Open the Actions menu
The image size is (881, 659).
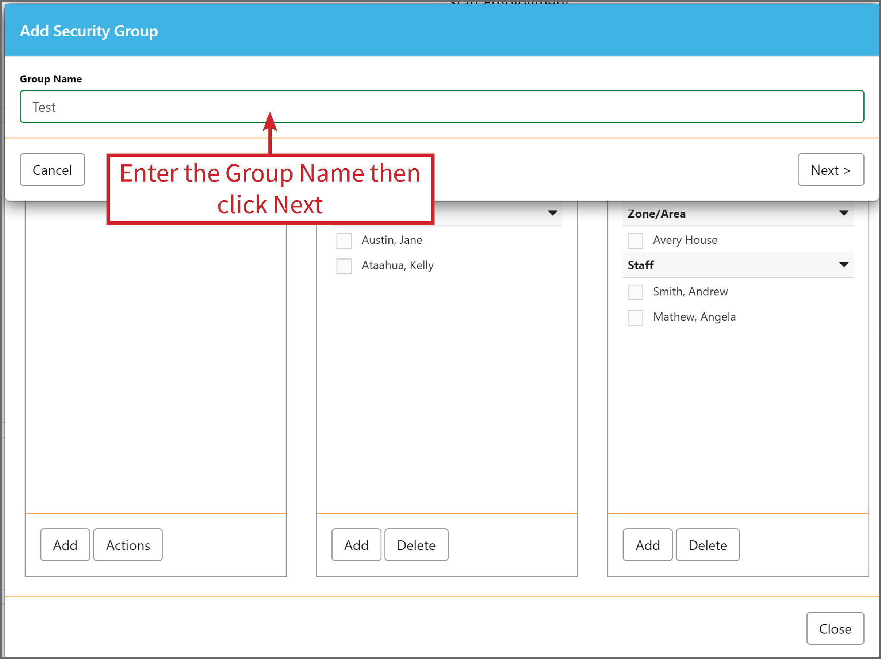(x=128, y=545)
